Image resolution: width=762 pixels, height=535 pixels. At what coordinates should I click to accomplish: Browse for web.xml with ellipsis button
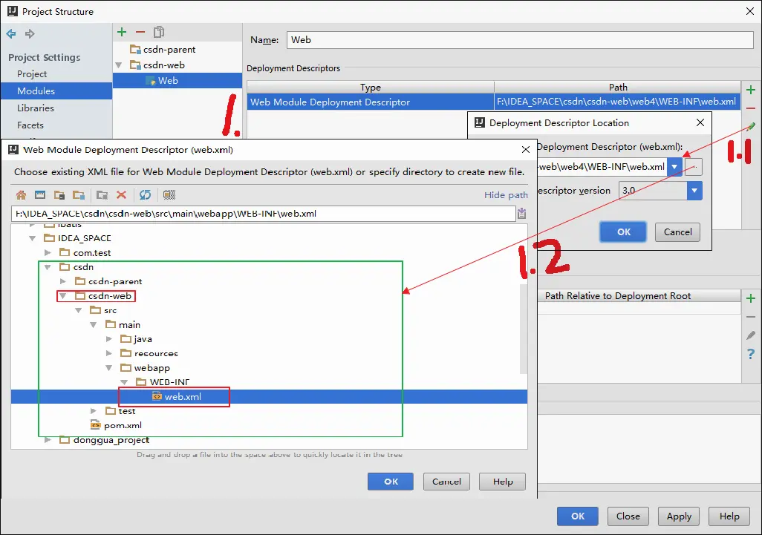click(694, 167)
